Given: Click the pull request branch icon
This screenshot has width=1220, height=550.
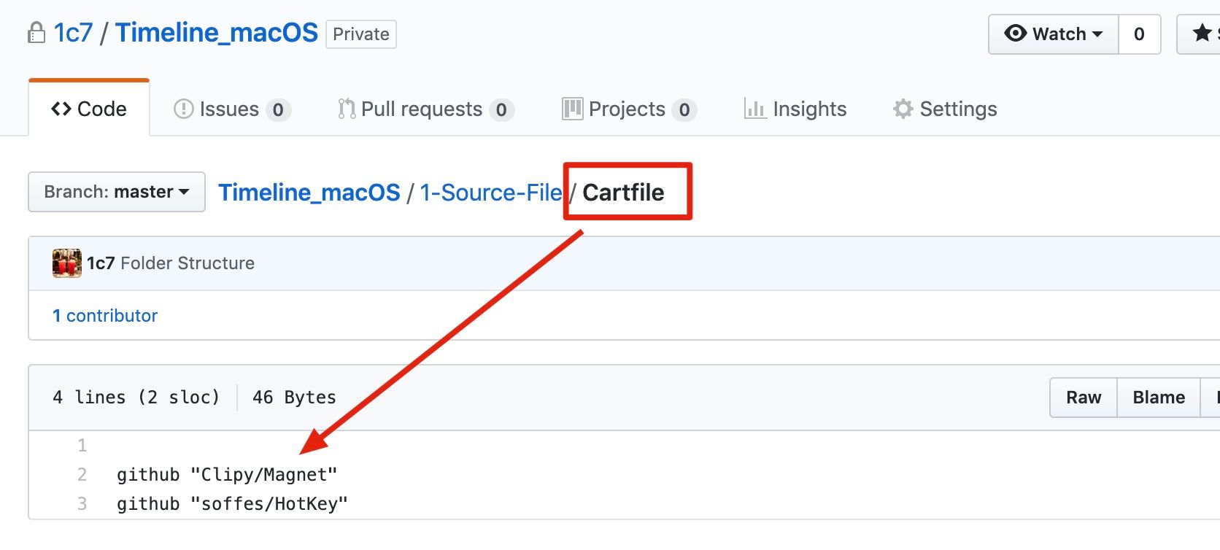Looking at the screenshot, I should pyautogui.click(x=347, y=109).
